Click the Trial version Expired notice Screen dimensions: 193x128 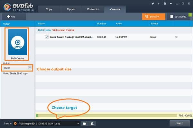click(63, 30)
